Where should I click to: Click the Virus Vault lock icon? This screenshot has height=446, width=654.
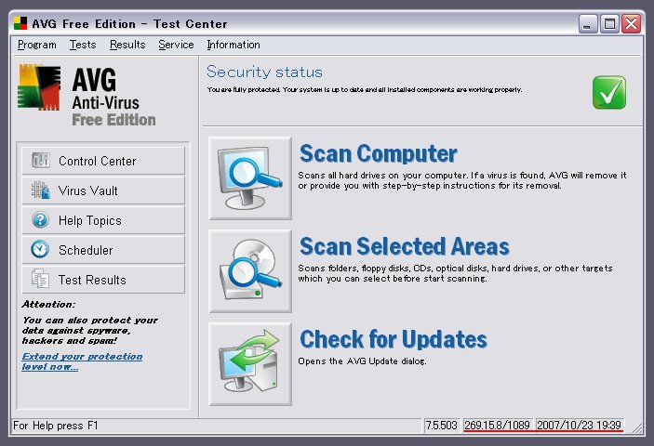[40, 190]
